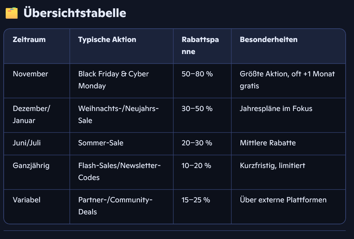Select the Dezember/Januar cell
This screenshot has height=239, width=354.
[x=32, y=114]
